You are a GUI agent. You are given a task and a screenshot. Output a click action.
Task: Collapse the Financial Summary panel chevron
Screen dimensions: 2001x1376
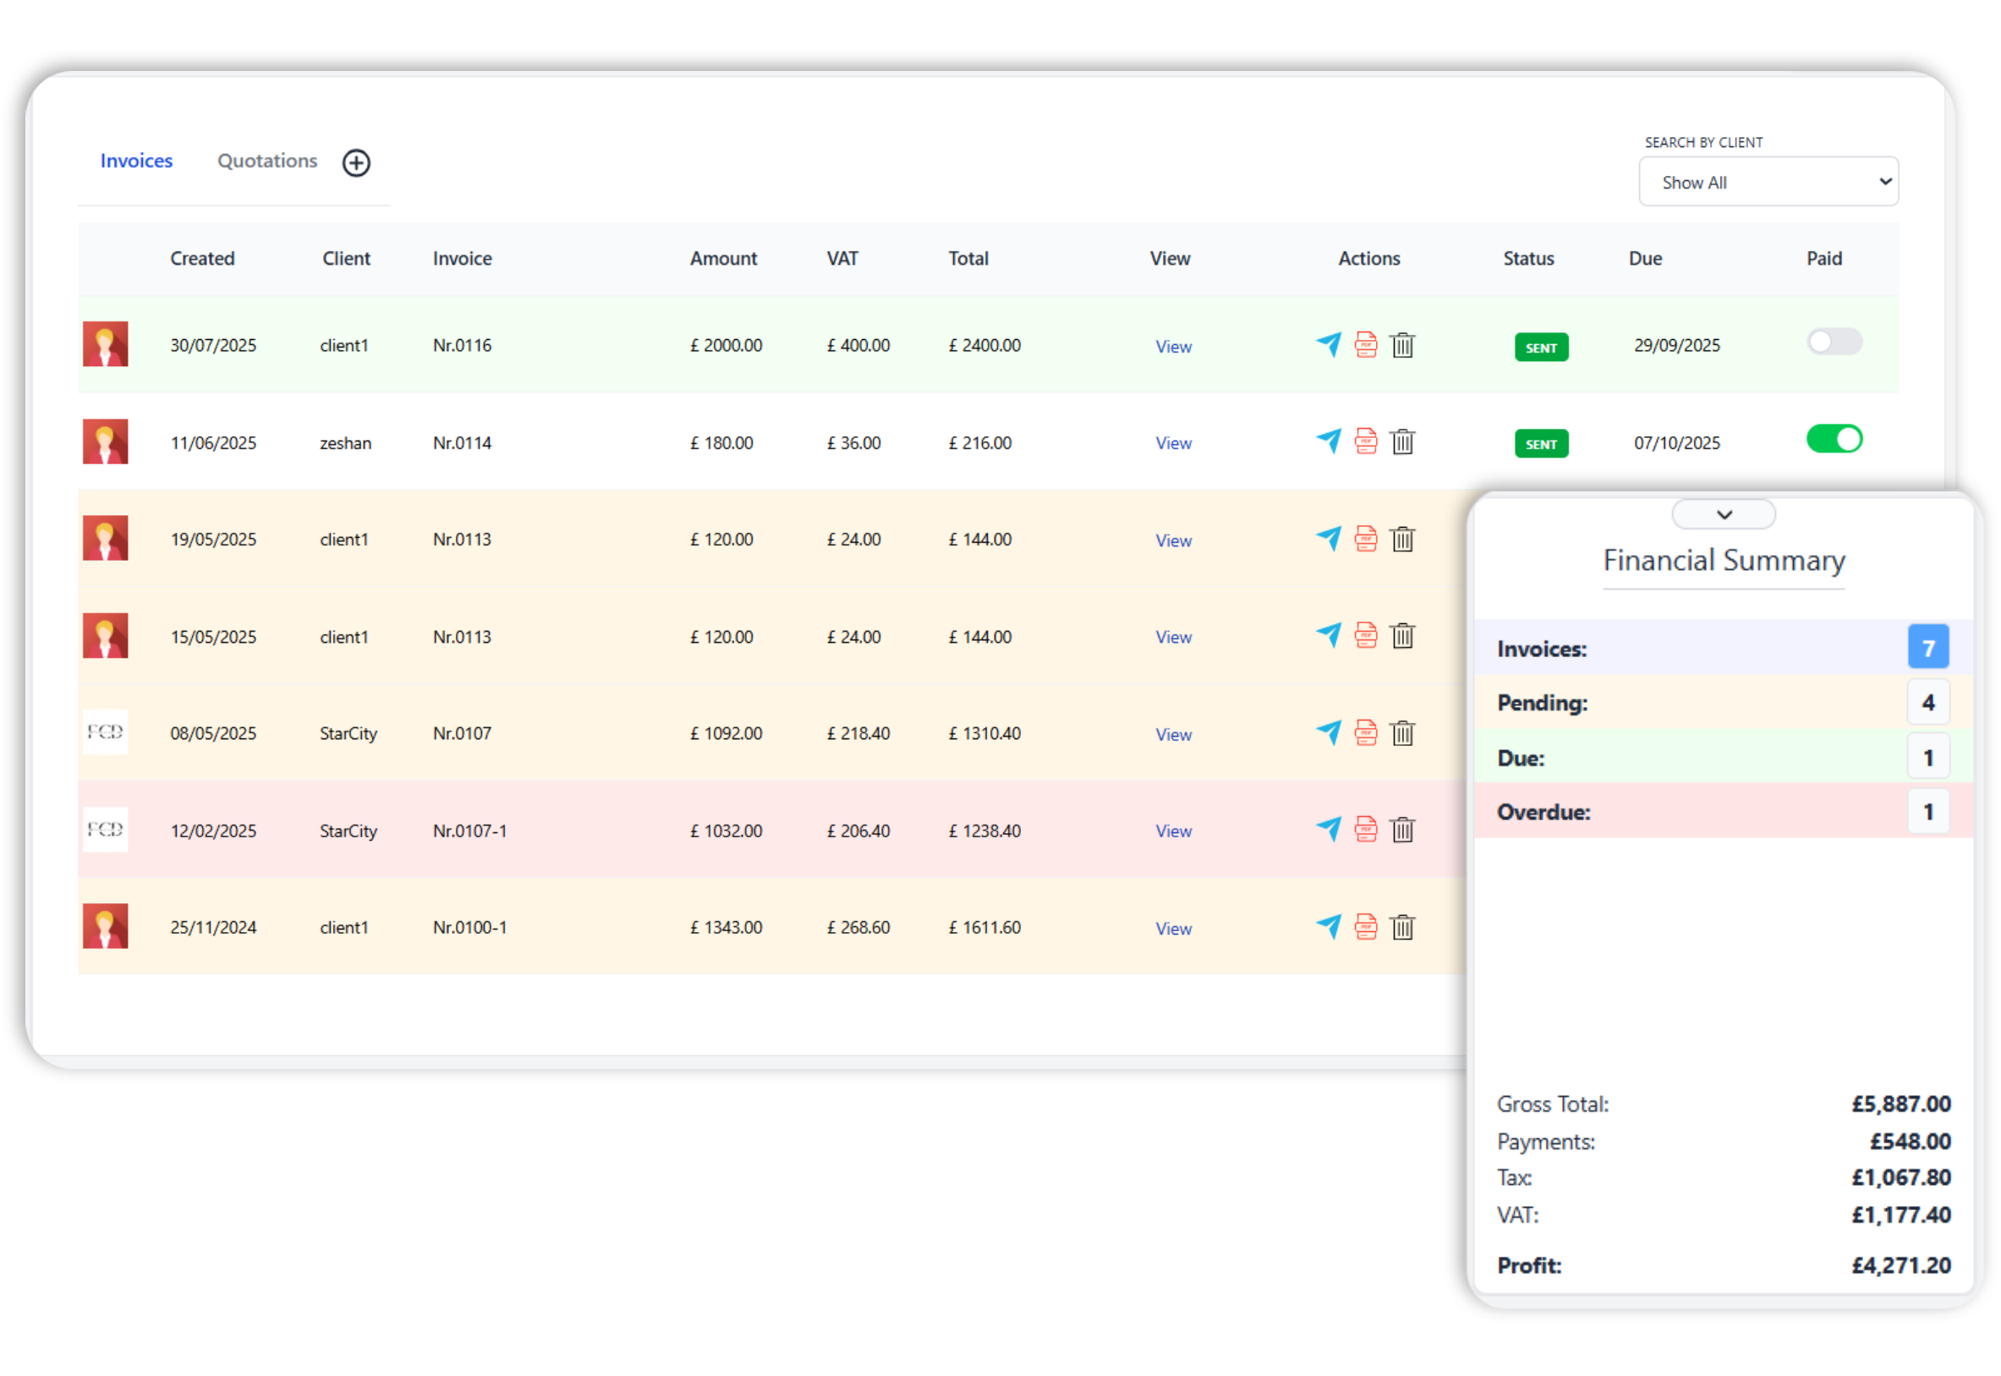(1724, 515)
